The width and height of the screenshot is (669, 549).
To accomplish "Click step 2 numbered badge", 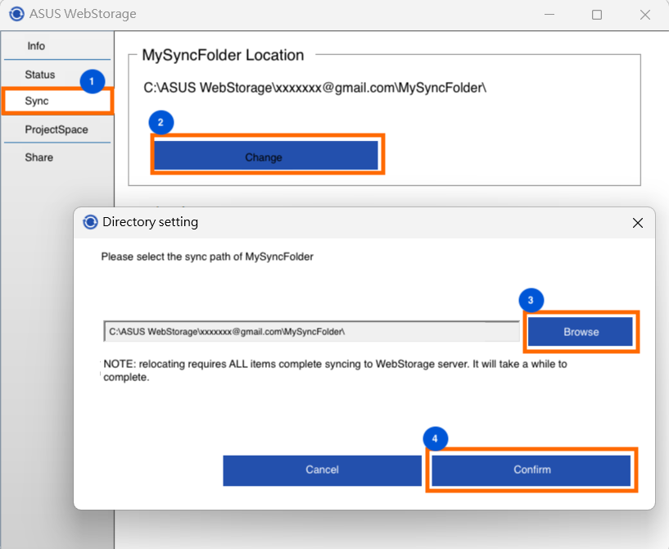I will [160, 123].
